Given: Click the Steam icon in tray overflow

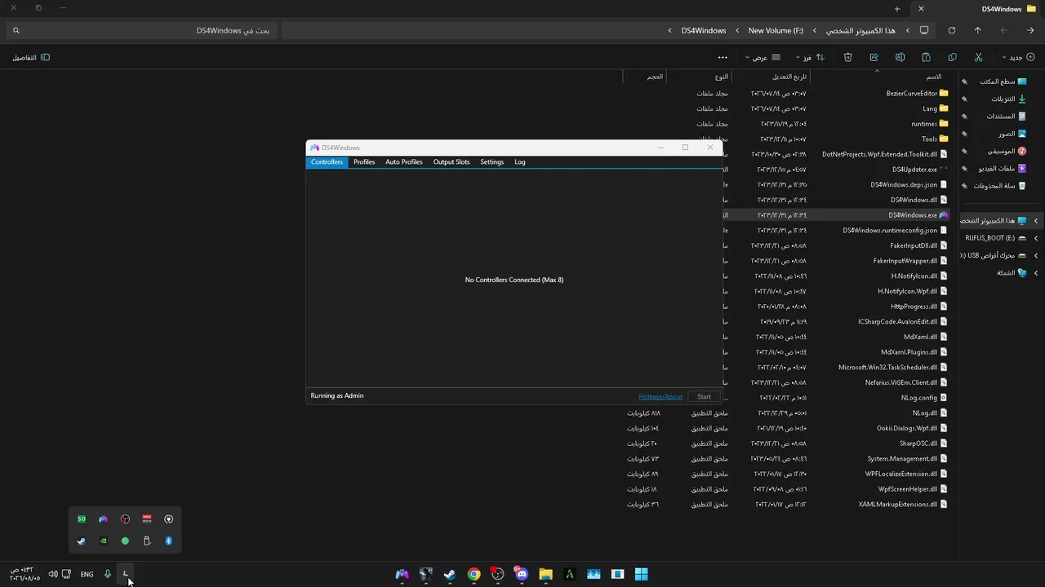Looking at the screenshot, I should (81, 541).
